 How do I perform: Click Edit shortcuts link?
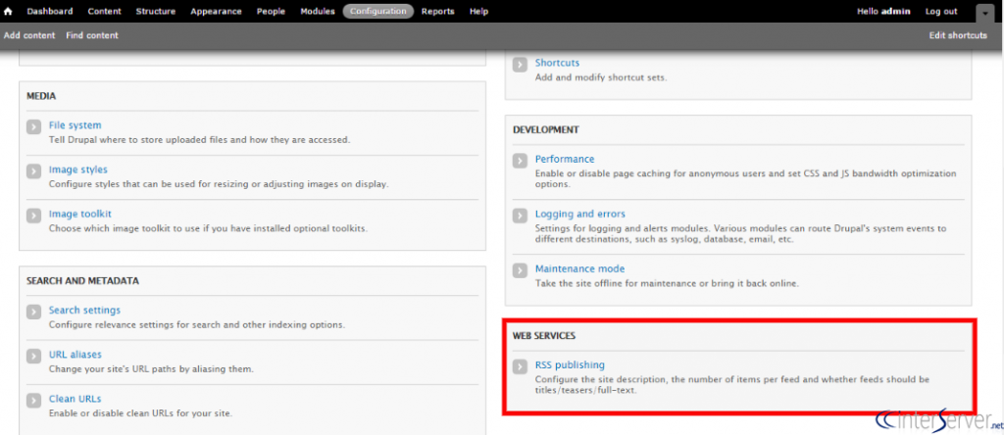coord(958,35)
